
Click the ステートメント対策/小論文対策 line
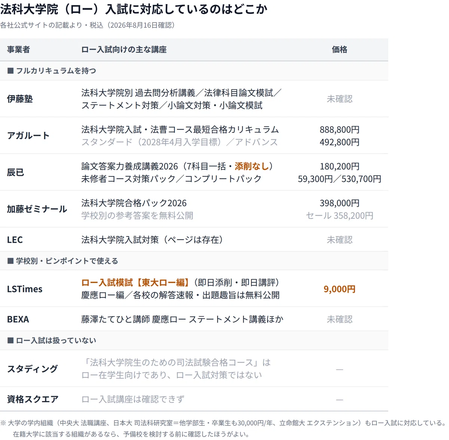click(172, 105)
